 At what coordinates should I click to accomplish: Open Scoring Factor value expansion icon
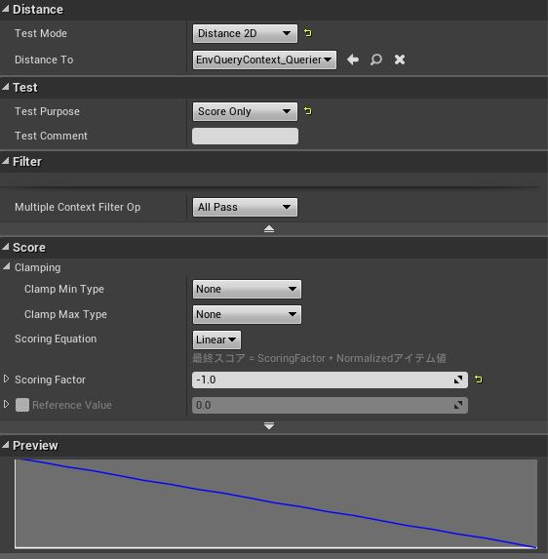coord(458,379)
